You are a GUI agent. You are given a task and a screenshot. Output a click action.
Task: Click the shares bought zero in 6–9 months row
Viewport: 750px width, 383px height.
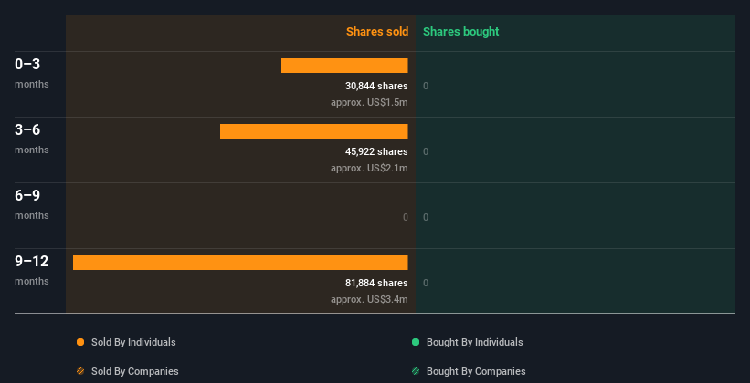pos(426,217)
